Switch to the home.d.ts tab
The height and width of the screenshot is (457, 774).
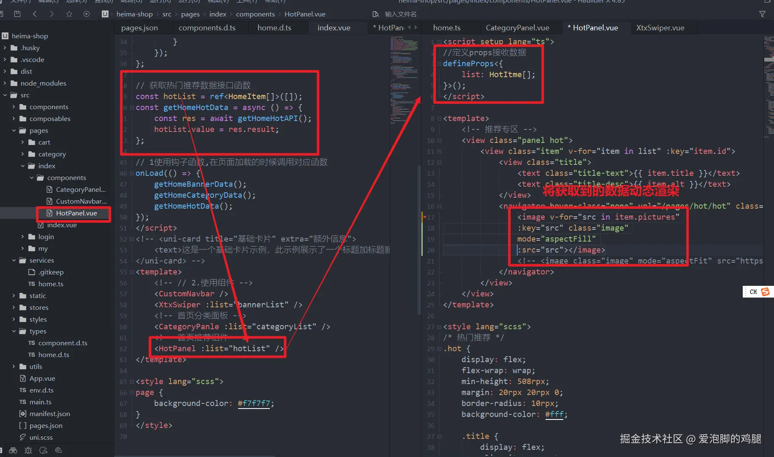274,28
